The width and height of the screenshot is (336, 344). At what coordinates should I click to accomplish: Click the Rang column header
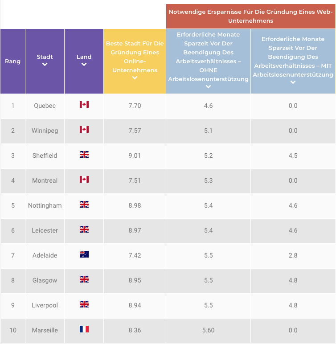(12, 61)
